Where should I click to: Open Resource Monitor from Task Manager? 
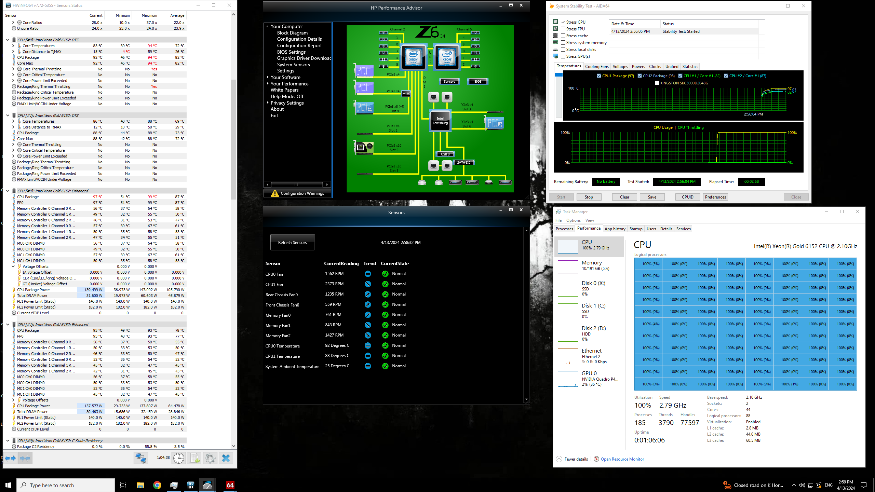coord(622,459)
